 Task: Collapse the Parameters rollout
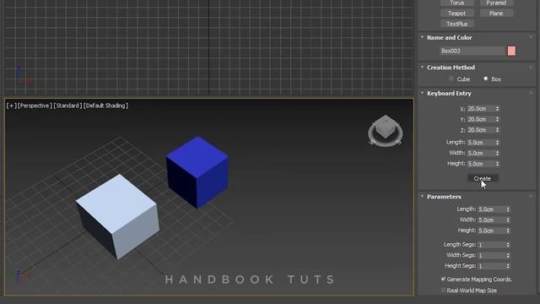[422, 197]
